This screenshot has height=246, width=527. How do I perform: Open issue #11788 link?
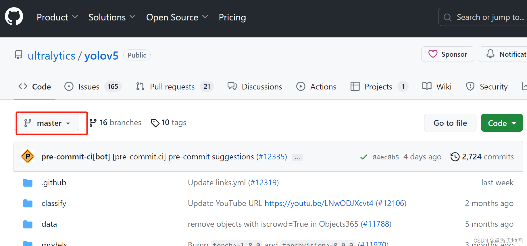376,224
